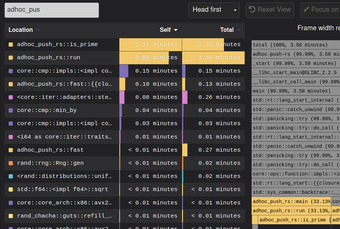Open the sort chevron on the Total column
This screenshot has width=340, height=229.
pyautogui.click(x=239, y=30)
